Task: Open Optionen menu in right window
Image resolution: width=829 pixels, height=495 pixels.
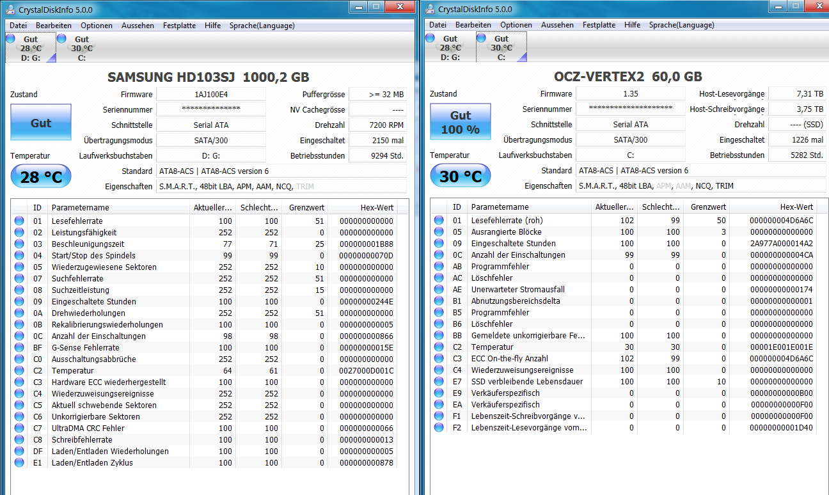Action: 516,26
